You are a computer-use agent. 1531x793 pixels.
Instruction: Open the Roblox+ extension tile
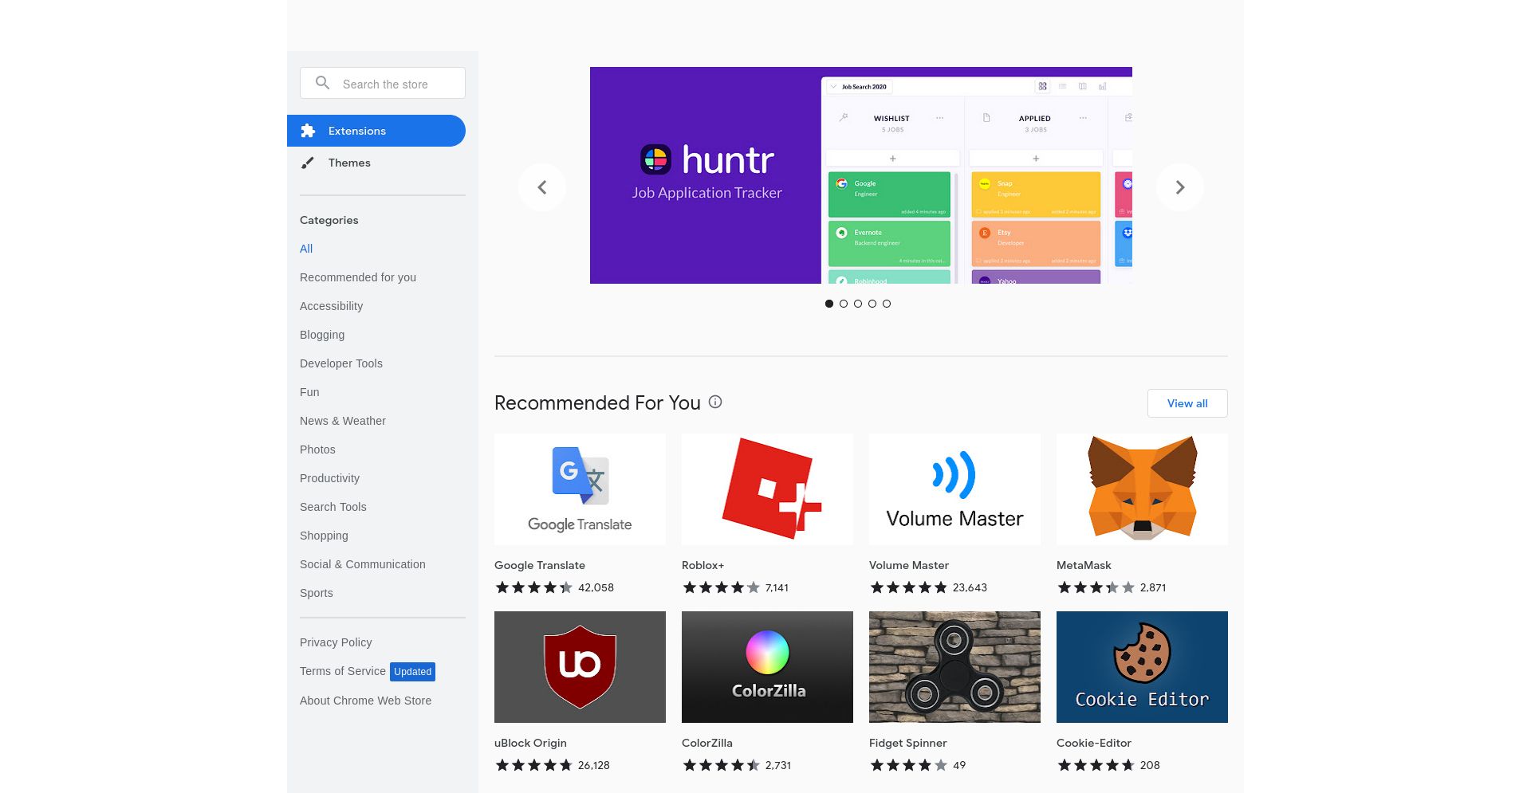[767, 489]
